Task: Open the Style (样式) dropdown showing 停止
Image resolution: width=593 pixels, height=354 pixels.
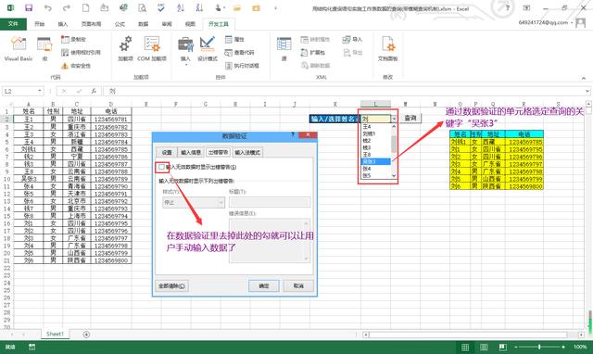Action: (x=194, y=203)
